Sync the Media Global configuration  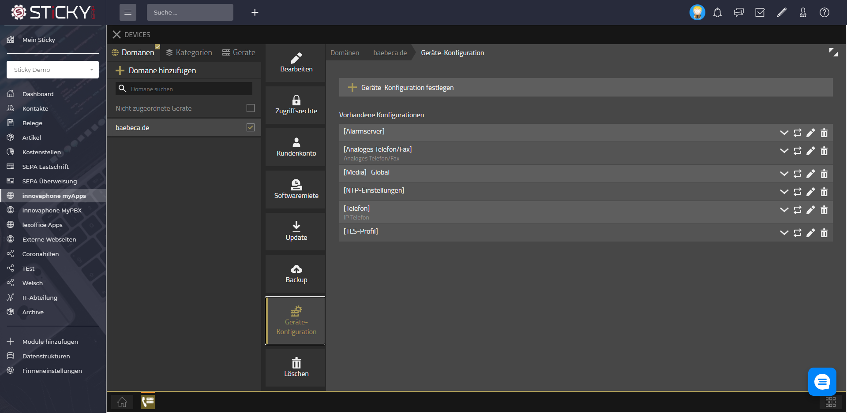(798, 174)
